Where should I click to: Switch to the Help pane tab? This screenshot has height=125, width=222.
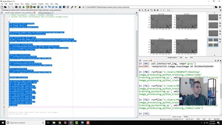(x=181, y=58)
